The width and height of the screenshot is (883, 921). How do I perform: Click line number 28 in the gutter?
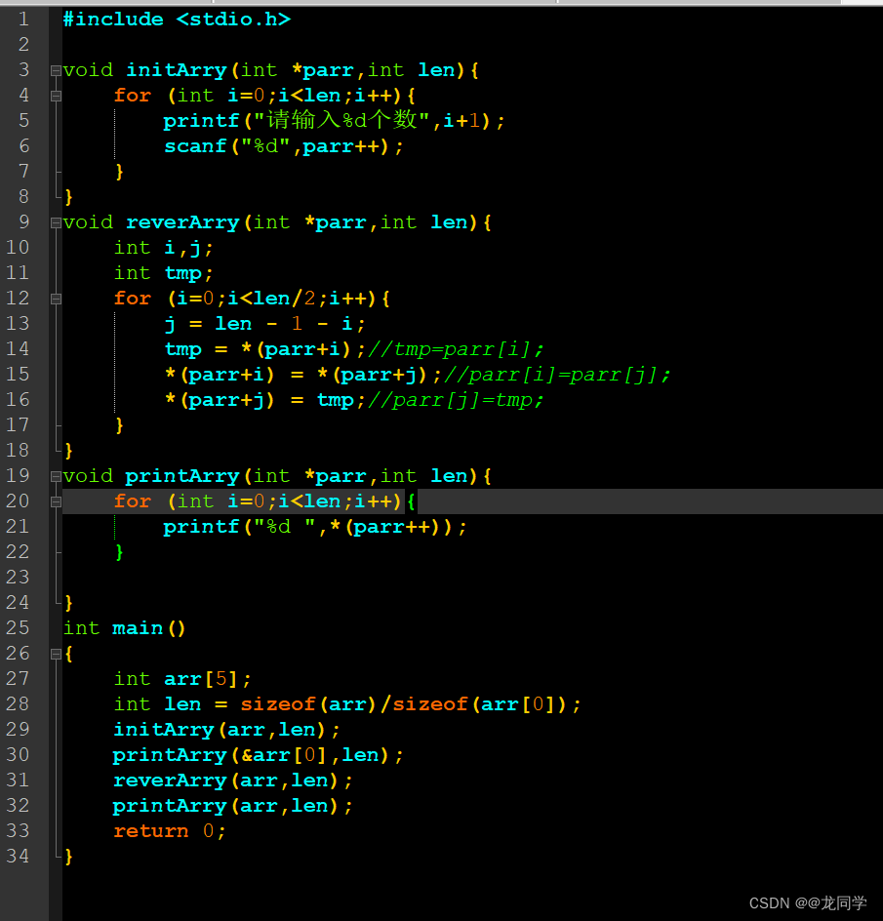coord(18,703)
